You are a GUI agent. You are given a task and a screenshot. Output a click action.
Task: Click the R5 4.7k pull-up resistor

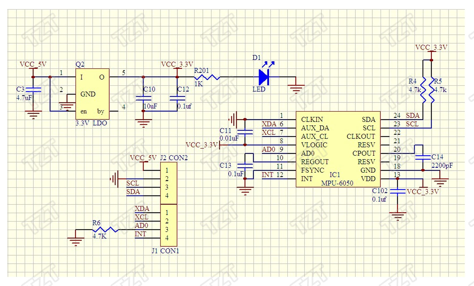pyautogui.click(x=431, y=90)
